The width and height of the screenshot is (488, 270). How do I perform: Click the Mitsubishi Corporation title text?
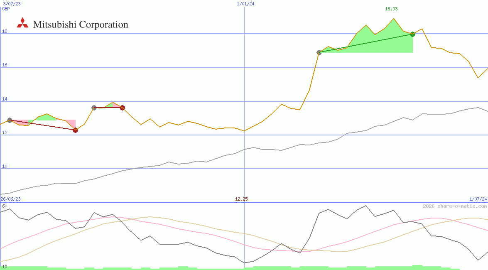pos(81,24)
